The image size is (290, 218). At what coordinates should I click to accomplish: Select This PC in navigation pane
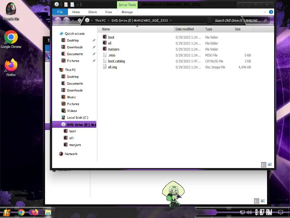(x=70, y=70)
